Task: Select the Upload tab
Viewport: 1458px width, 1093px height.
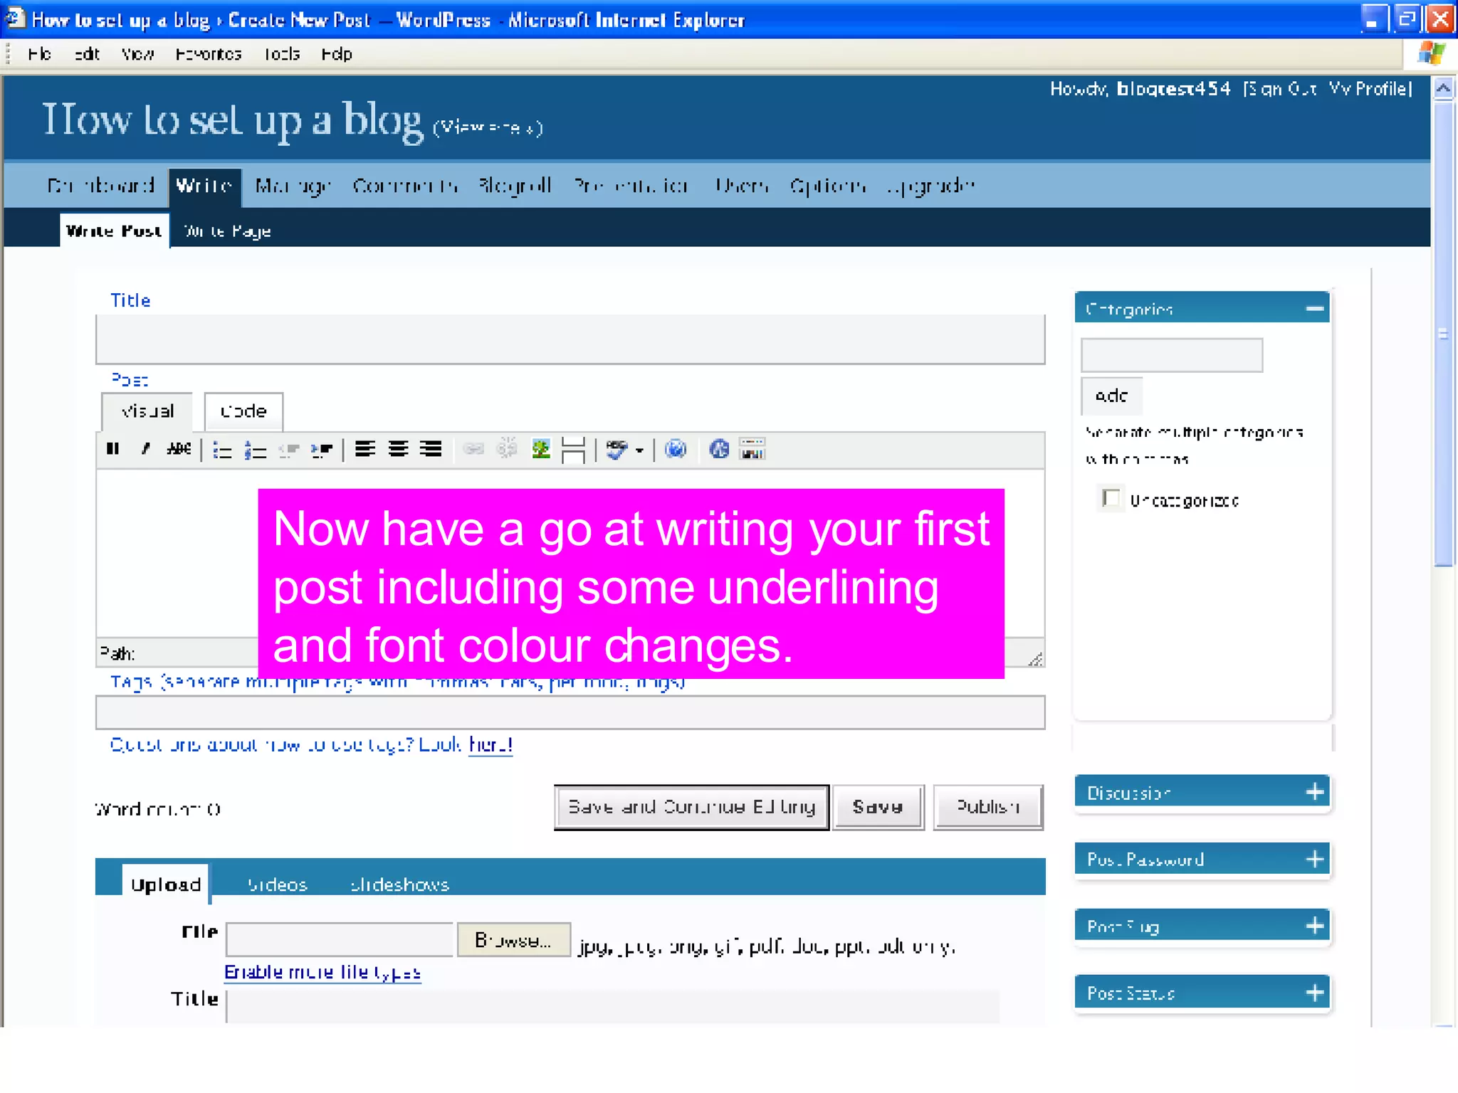Action: pos(166,885)
